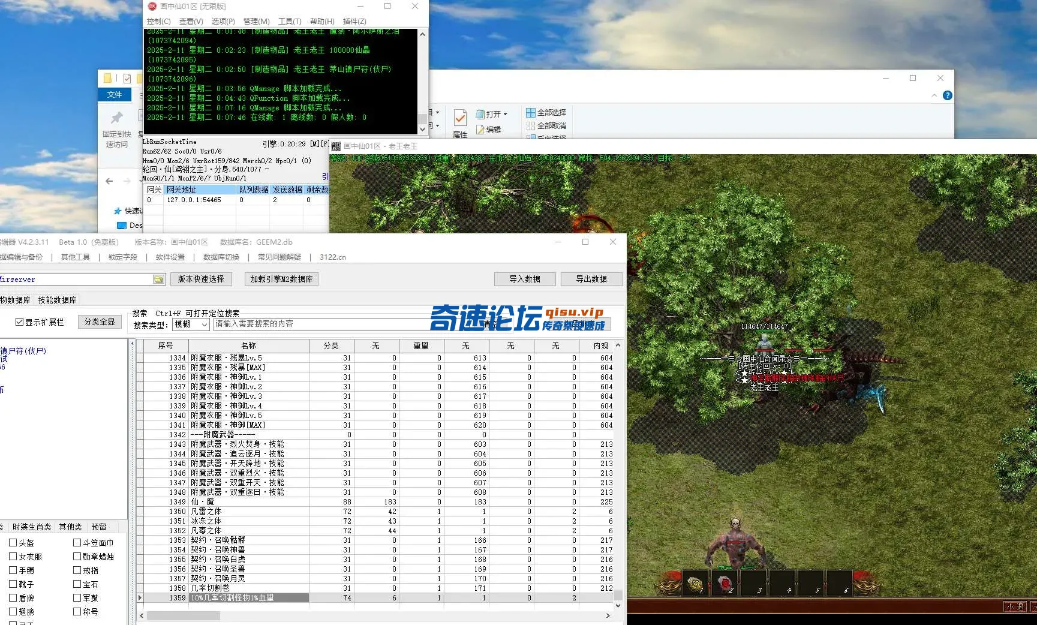Switch to the 其他类 tab
Image resolution: width=1037 pixels, height=625 pixels.
[x=70, y=527]
